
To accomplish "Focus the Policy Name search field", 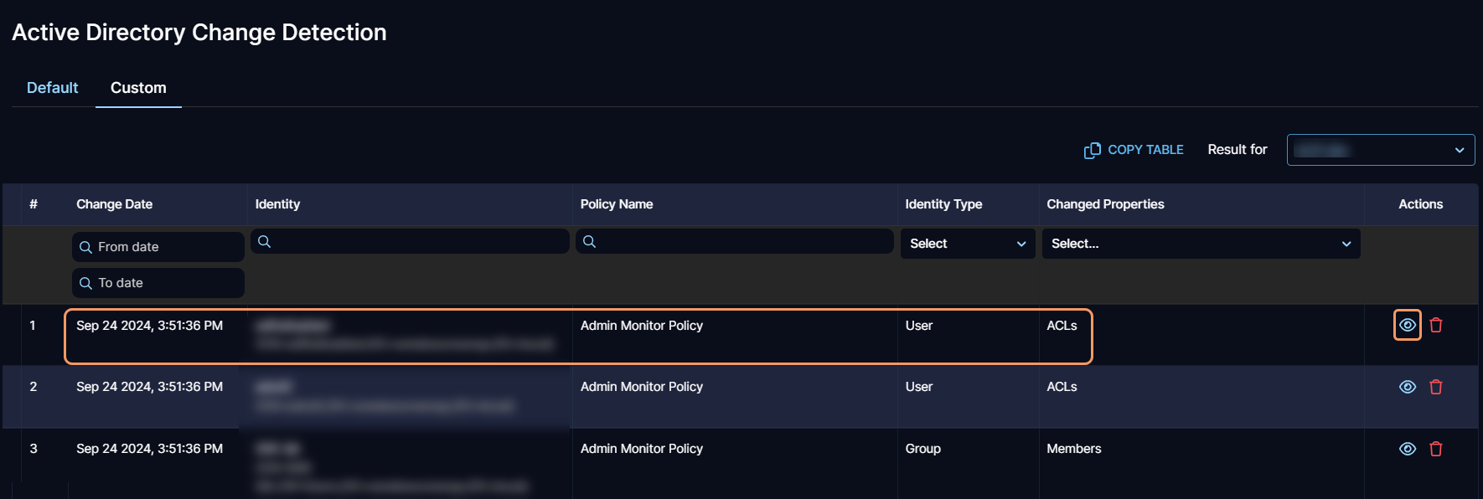I will (741, 242).
